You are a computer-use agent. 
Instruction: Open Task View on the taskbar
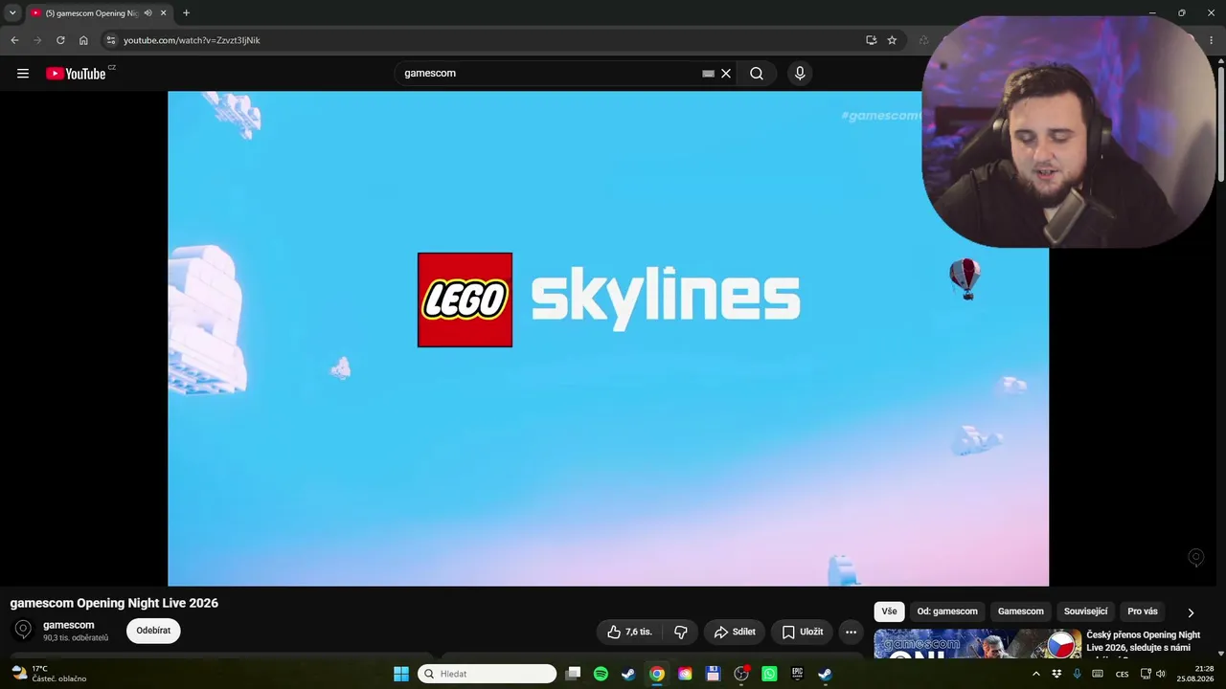click(x=573, y=674)
